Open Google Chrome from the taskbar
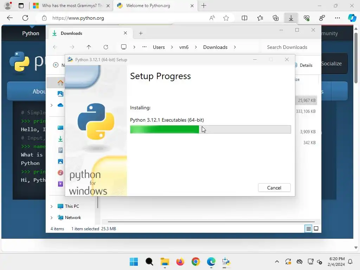The height and width of the screenshot is (270, 360). 195,262
